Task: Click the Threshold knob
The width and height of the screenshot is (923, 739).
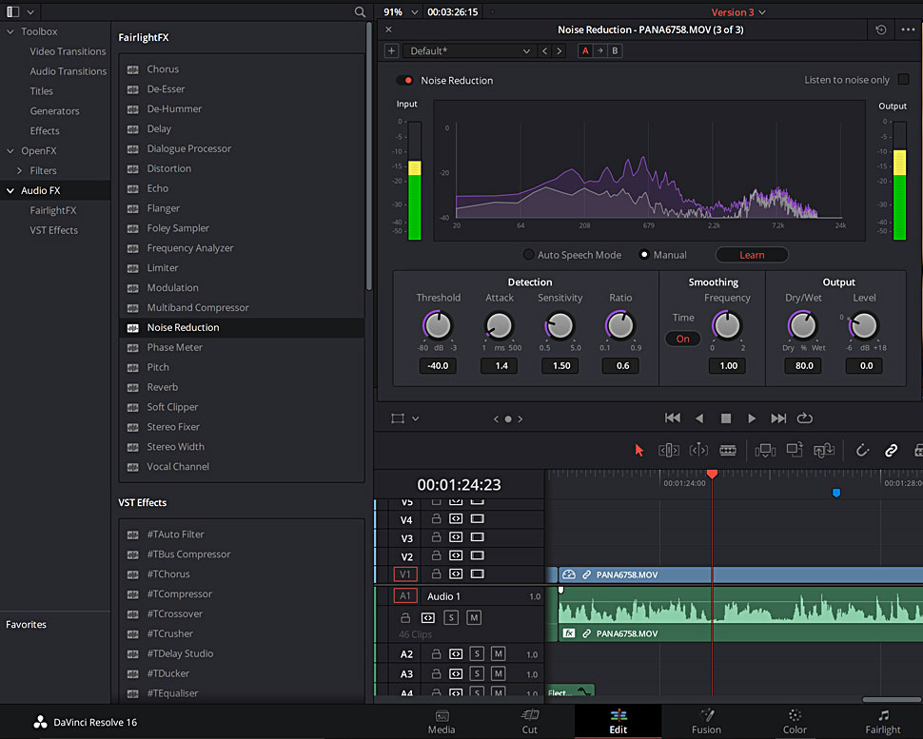Action: tap(438, 324)
